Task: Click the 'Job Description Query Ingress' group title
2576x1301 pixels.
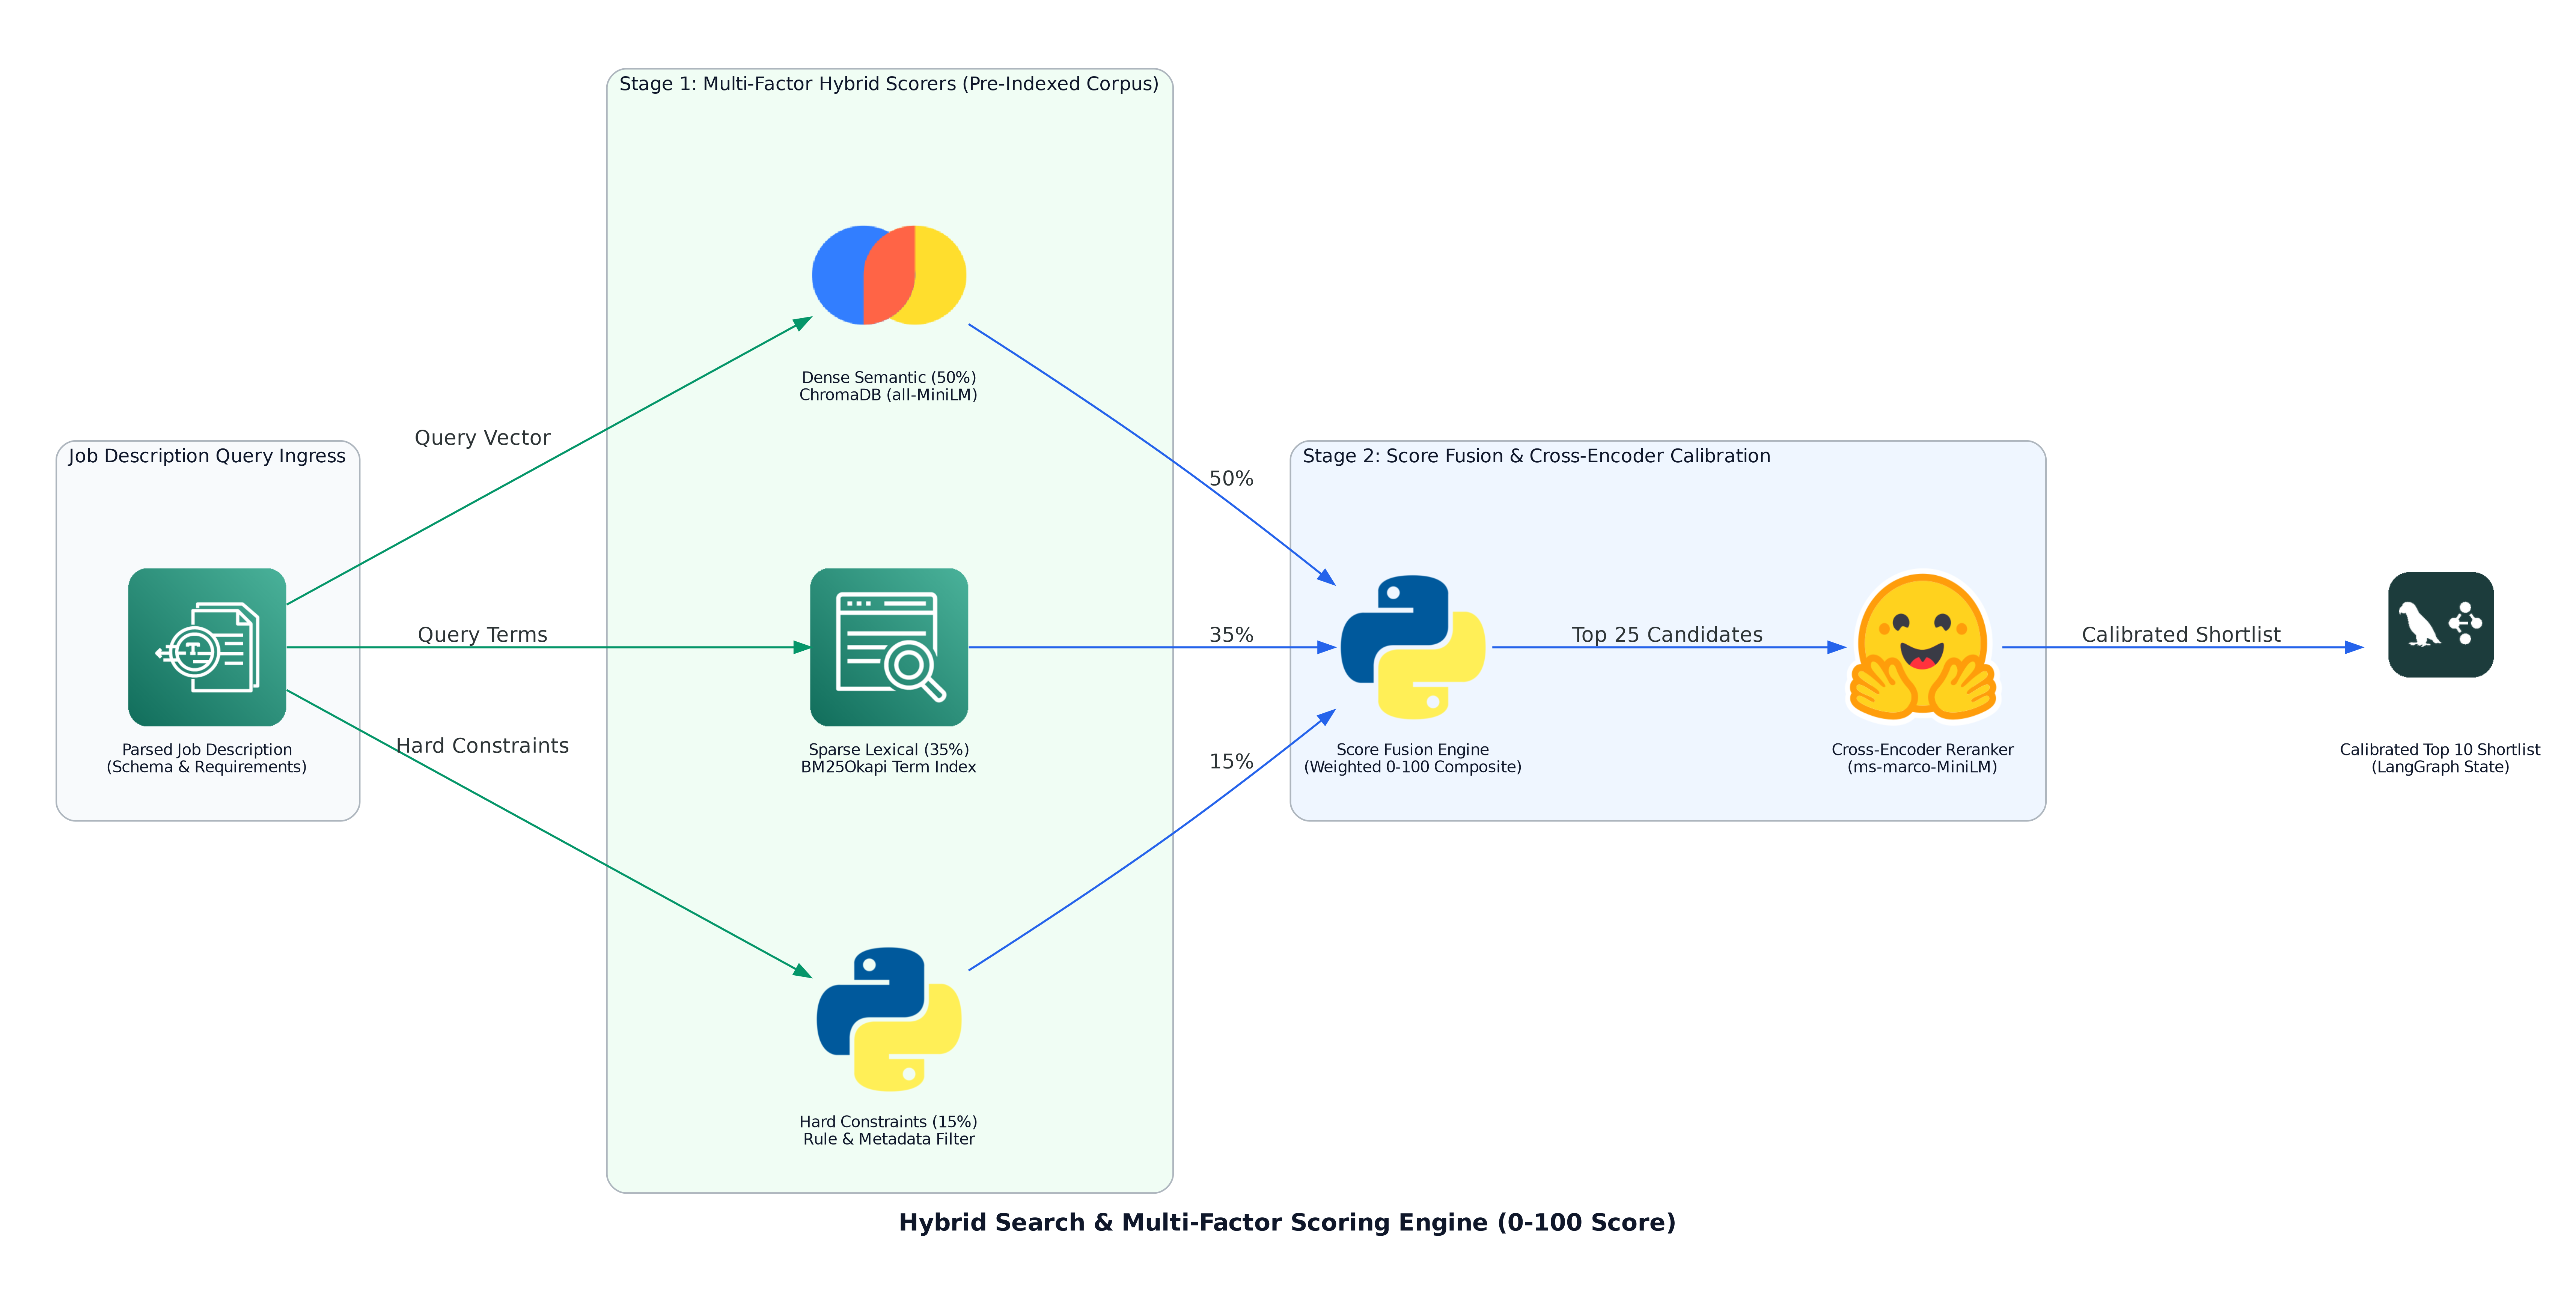Action: click(x=207, y=456)
